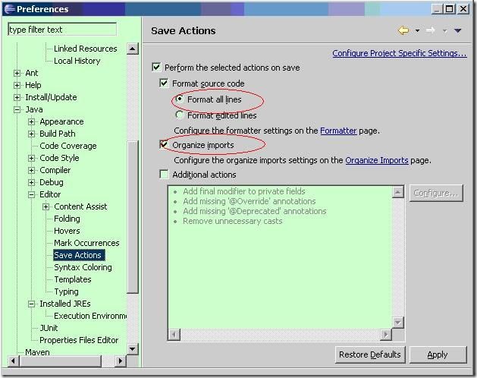477x378 pixels.
Task: Open Mark Occurrences preferences page
Action: [x=86, y=243]
